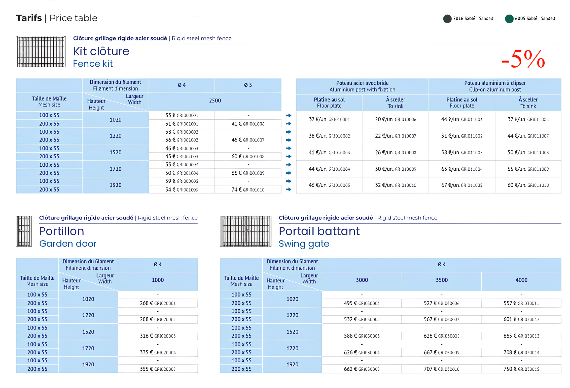Expand the Ø 5 filament dimension header
Screen dimensions: 570x388
point(248,85)
